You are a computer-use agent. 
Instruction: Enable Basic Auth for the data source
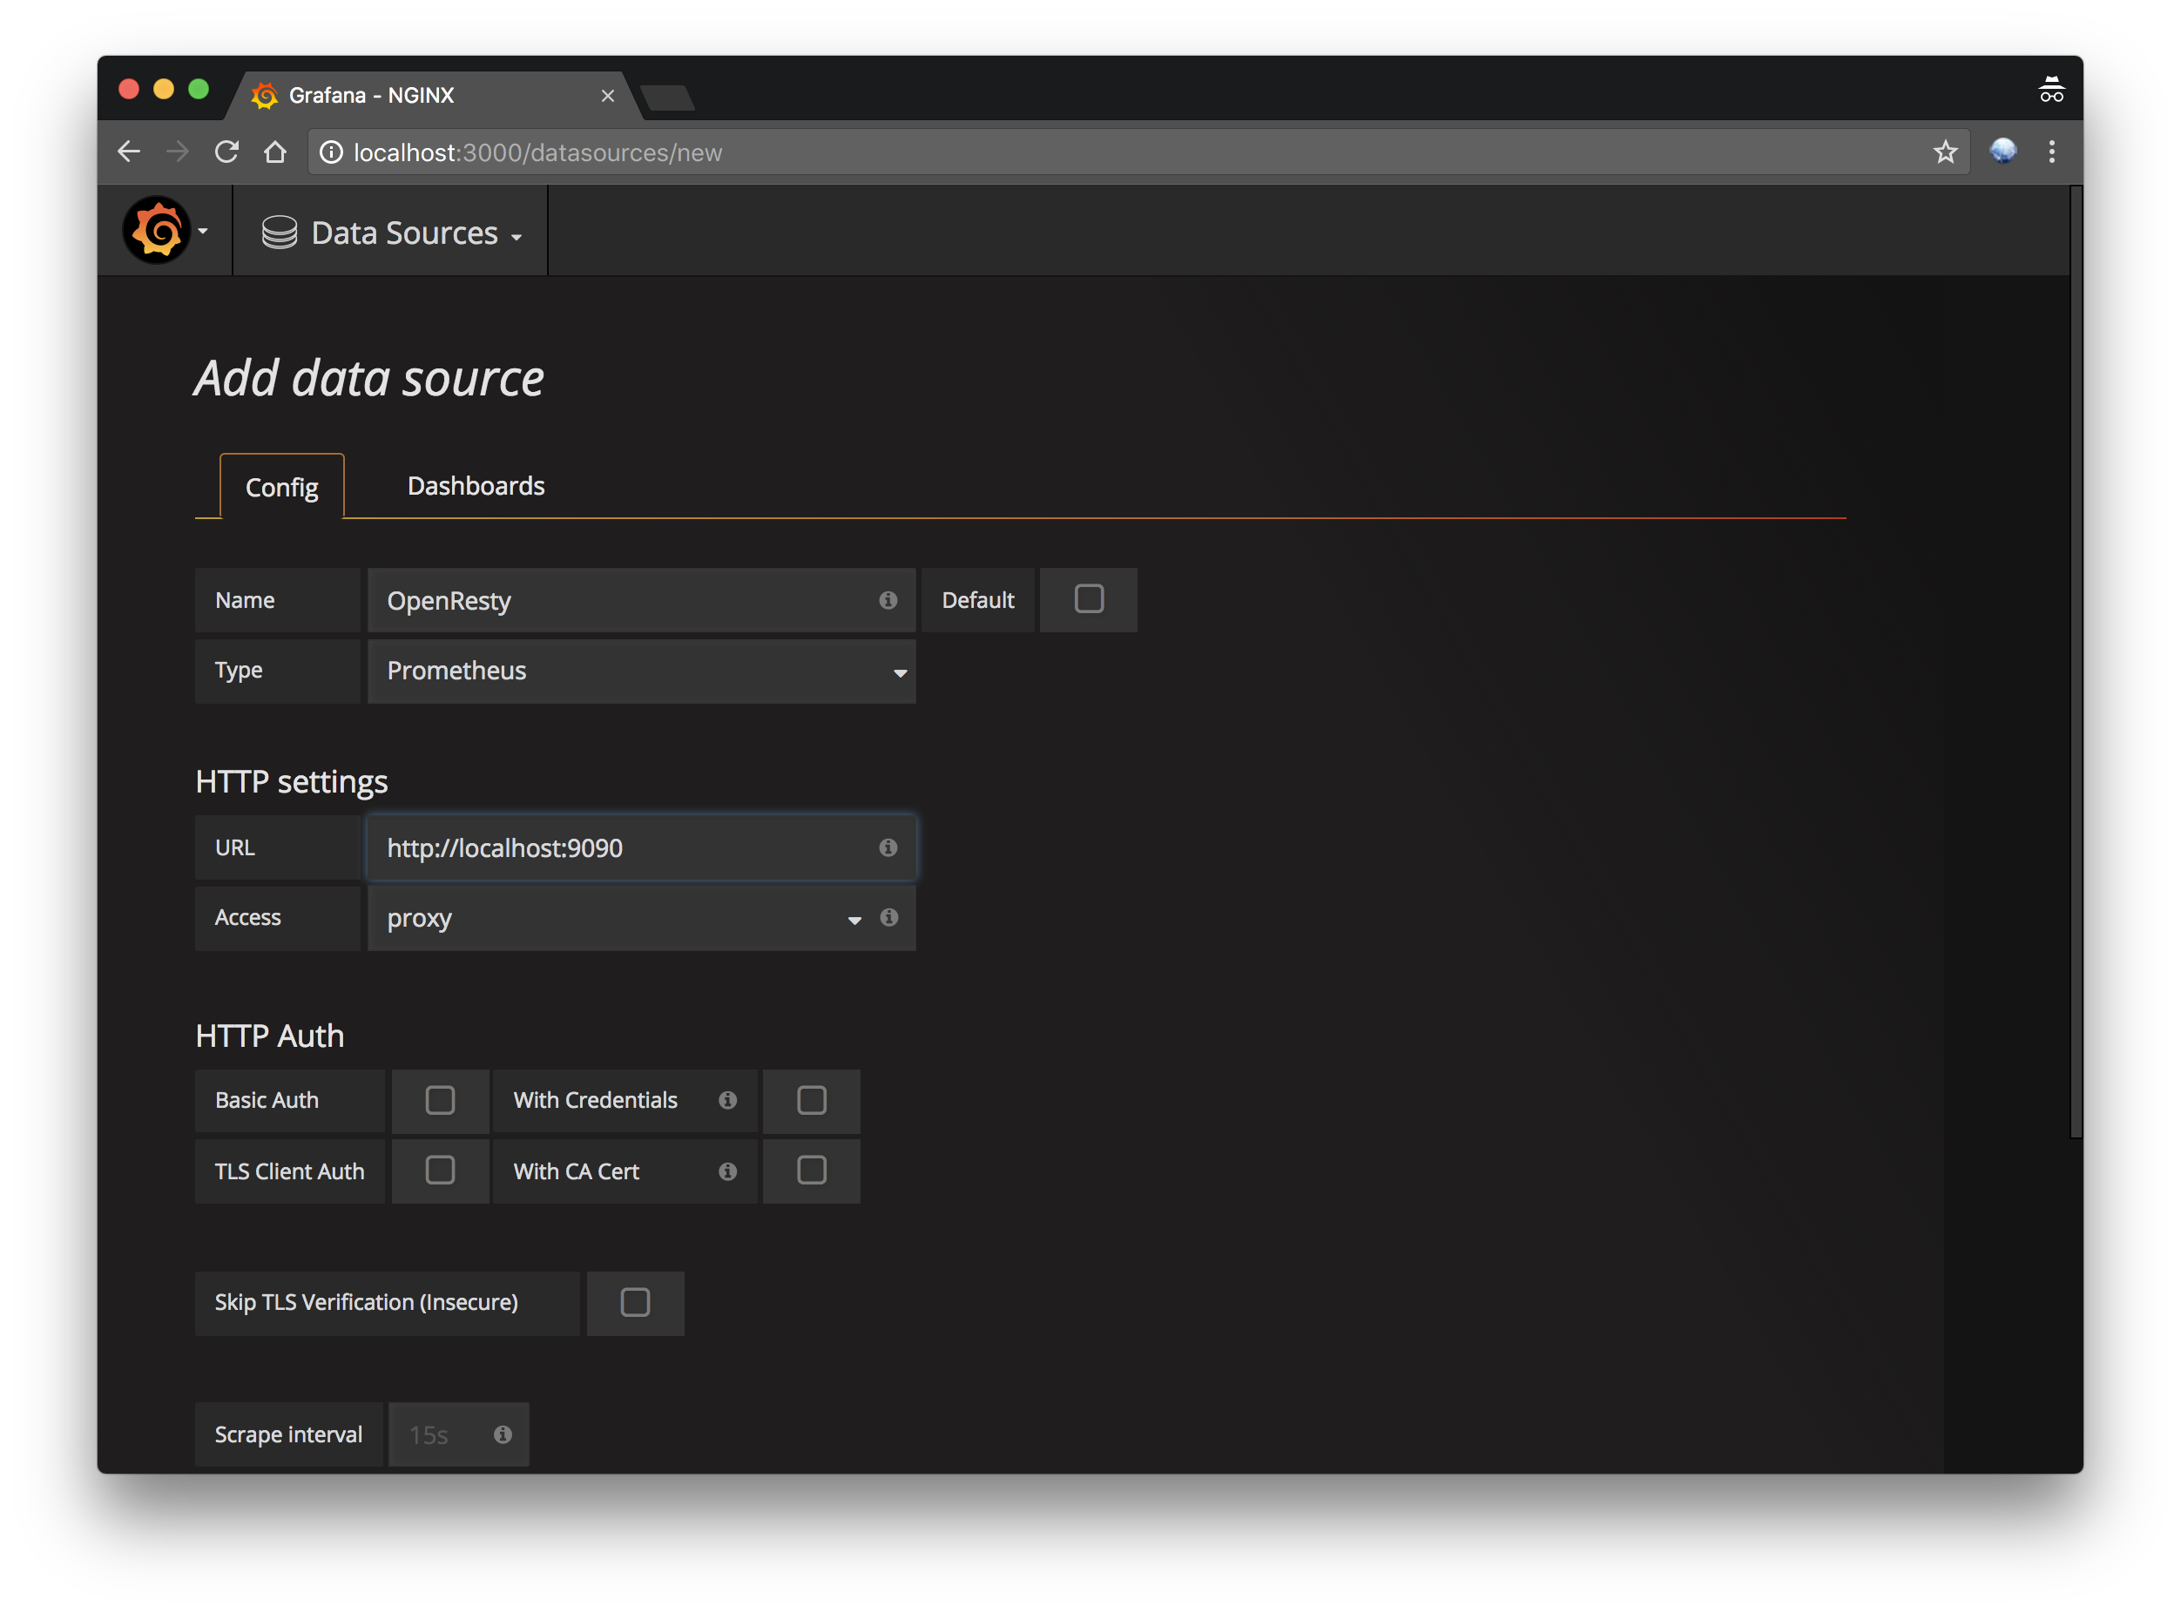point(439,1099)
